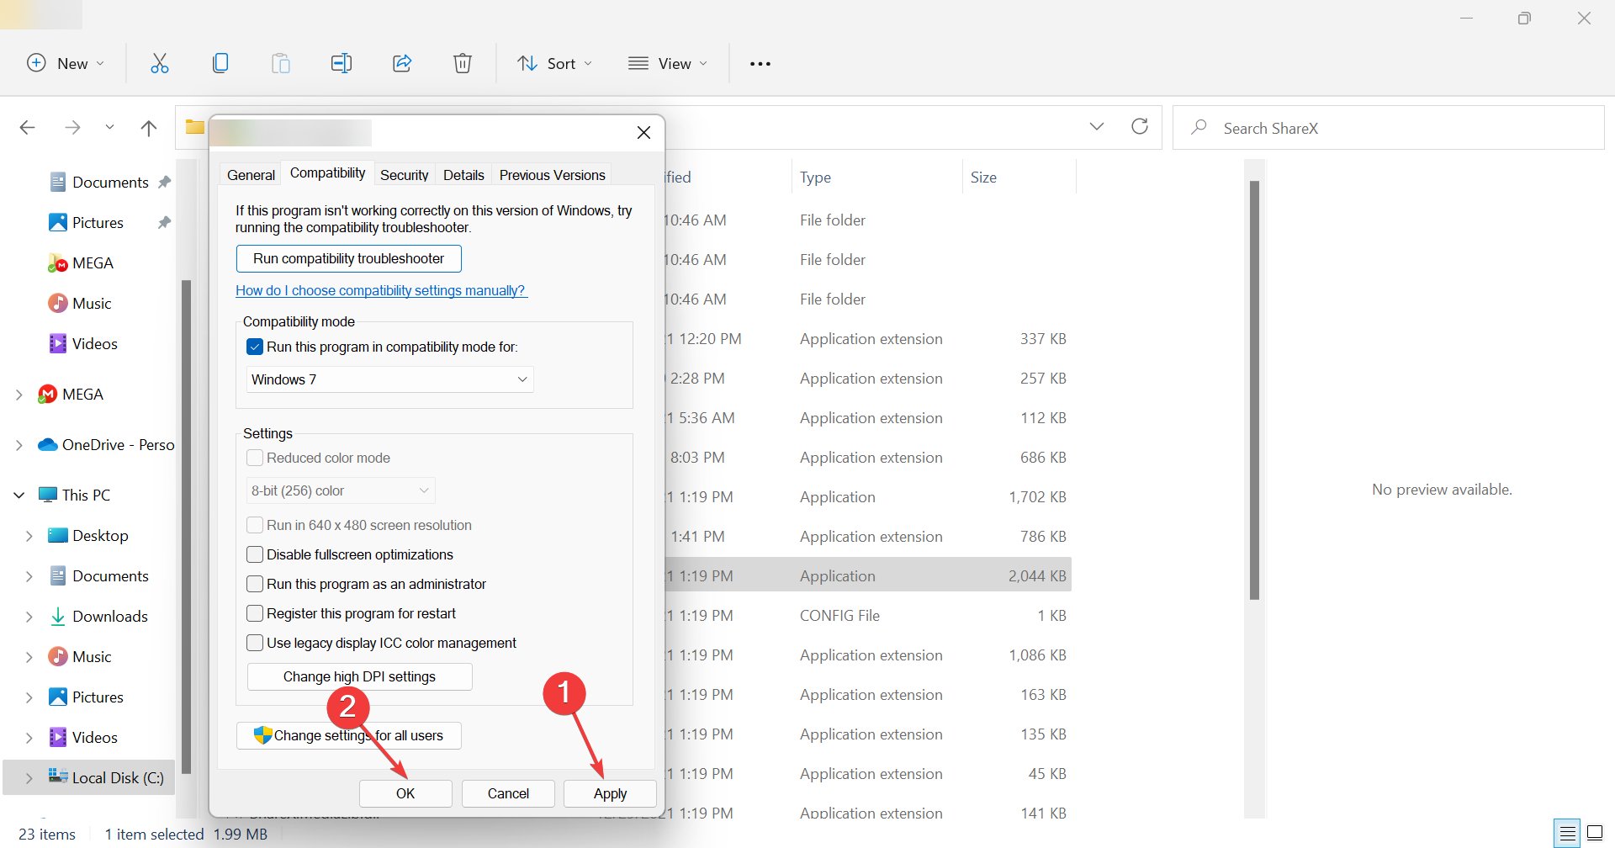Uncheck Run this program in compatibility mode
This screenshot has width=1615, height=848.
(x=255, y=347)
